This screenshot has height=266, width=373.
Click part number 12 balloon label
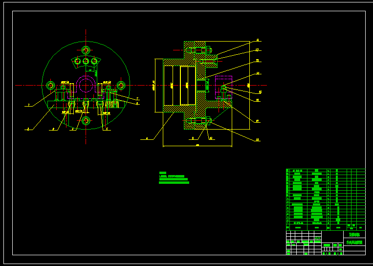click(257, 50)
